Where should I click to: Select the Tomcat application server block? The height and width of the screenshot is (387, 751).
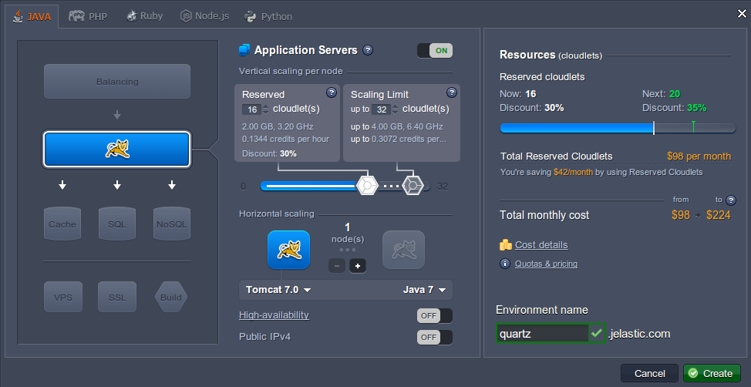point(117,150)
